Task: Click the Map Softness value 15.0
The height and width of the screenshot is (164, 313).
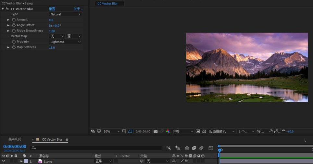Action: pos(52,47)
